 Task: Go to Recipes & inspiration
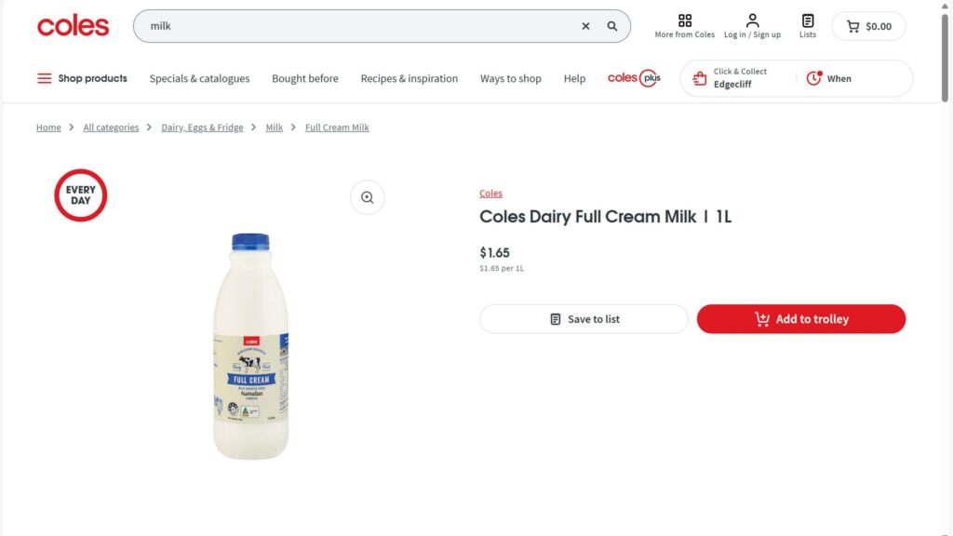(409, 78)
